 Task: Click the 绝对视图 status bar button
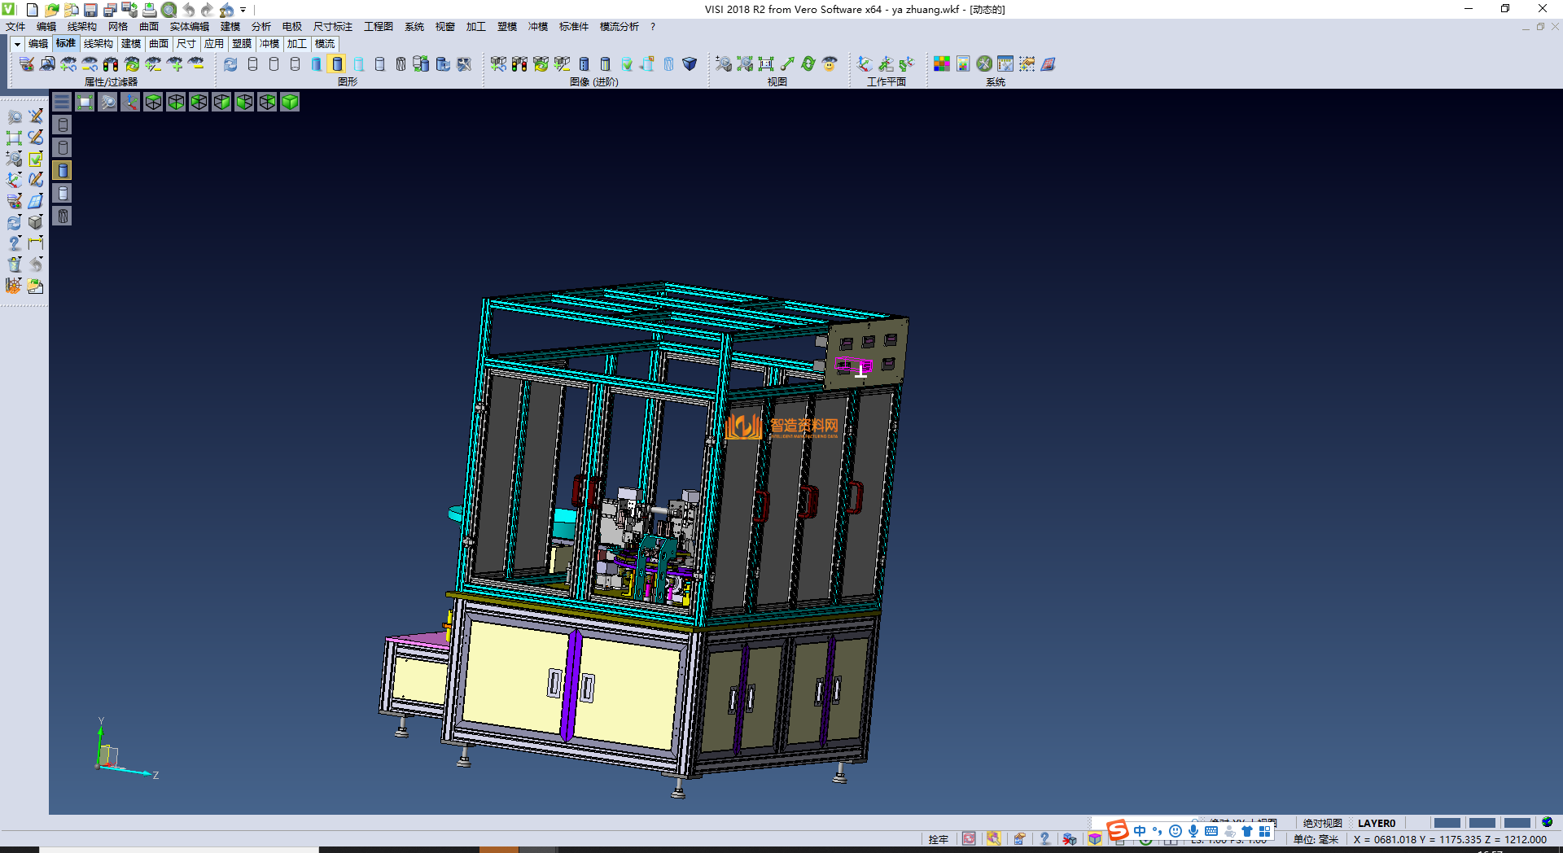[1322, 823]
